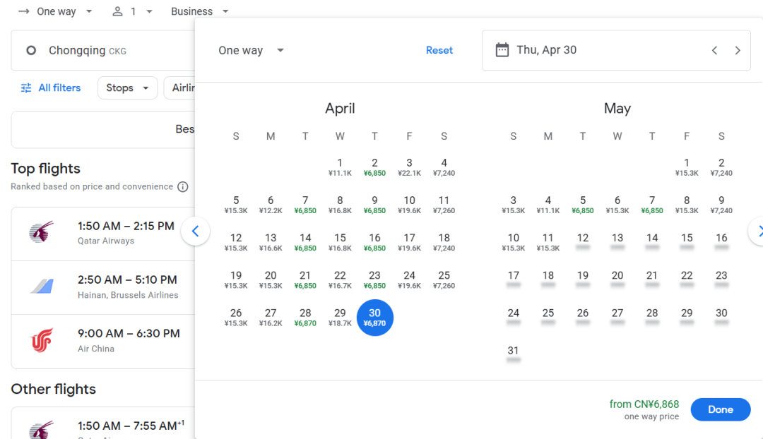Click the passenger person icon
This screenshot has width=763, height=439.
coord(117,11)
